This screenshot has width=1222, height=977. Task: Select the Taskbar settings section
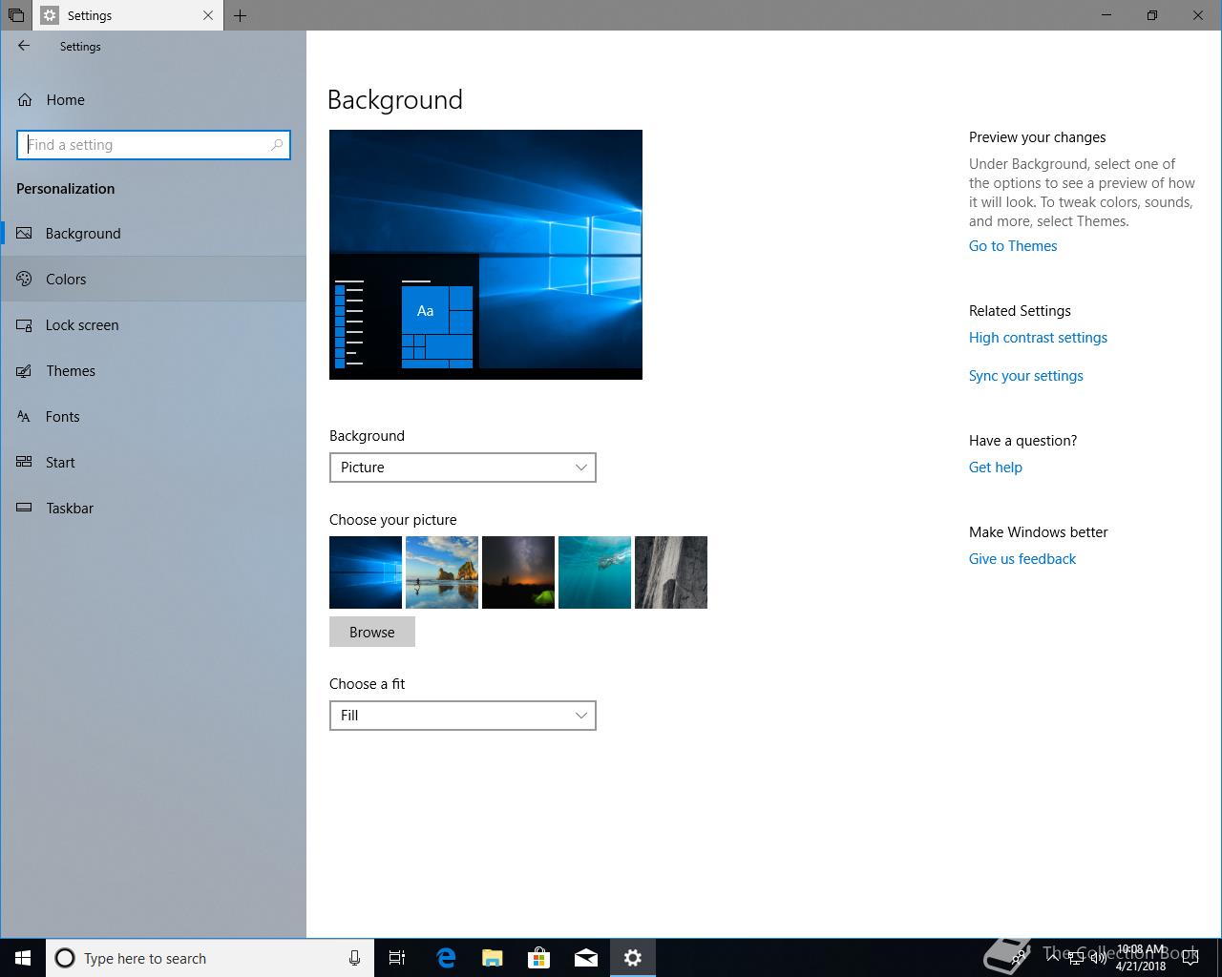(x=70, y=509)
